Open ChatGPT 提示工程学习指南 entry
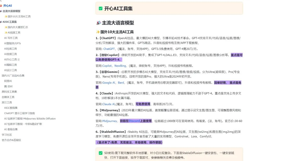281x161 pixels. 19,113
